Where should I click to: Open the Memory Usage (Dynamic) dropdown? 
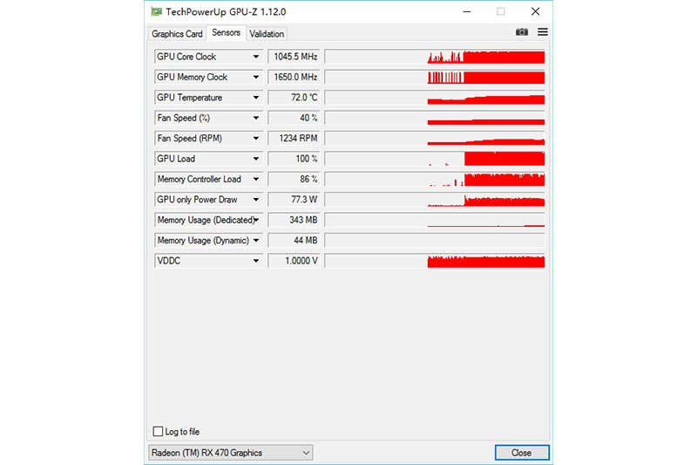(256, 241)
